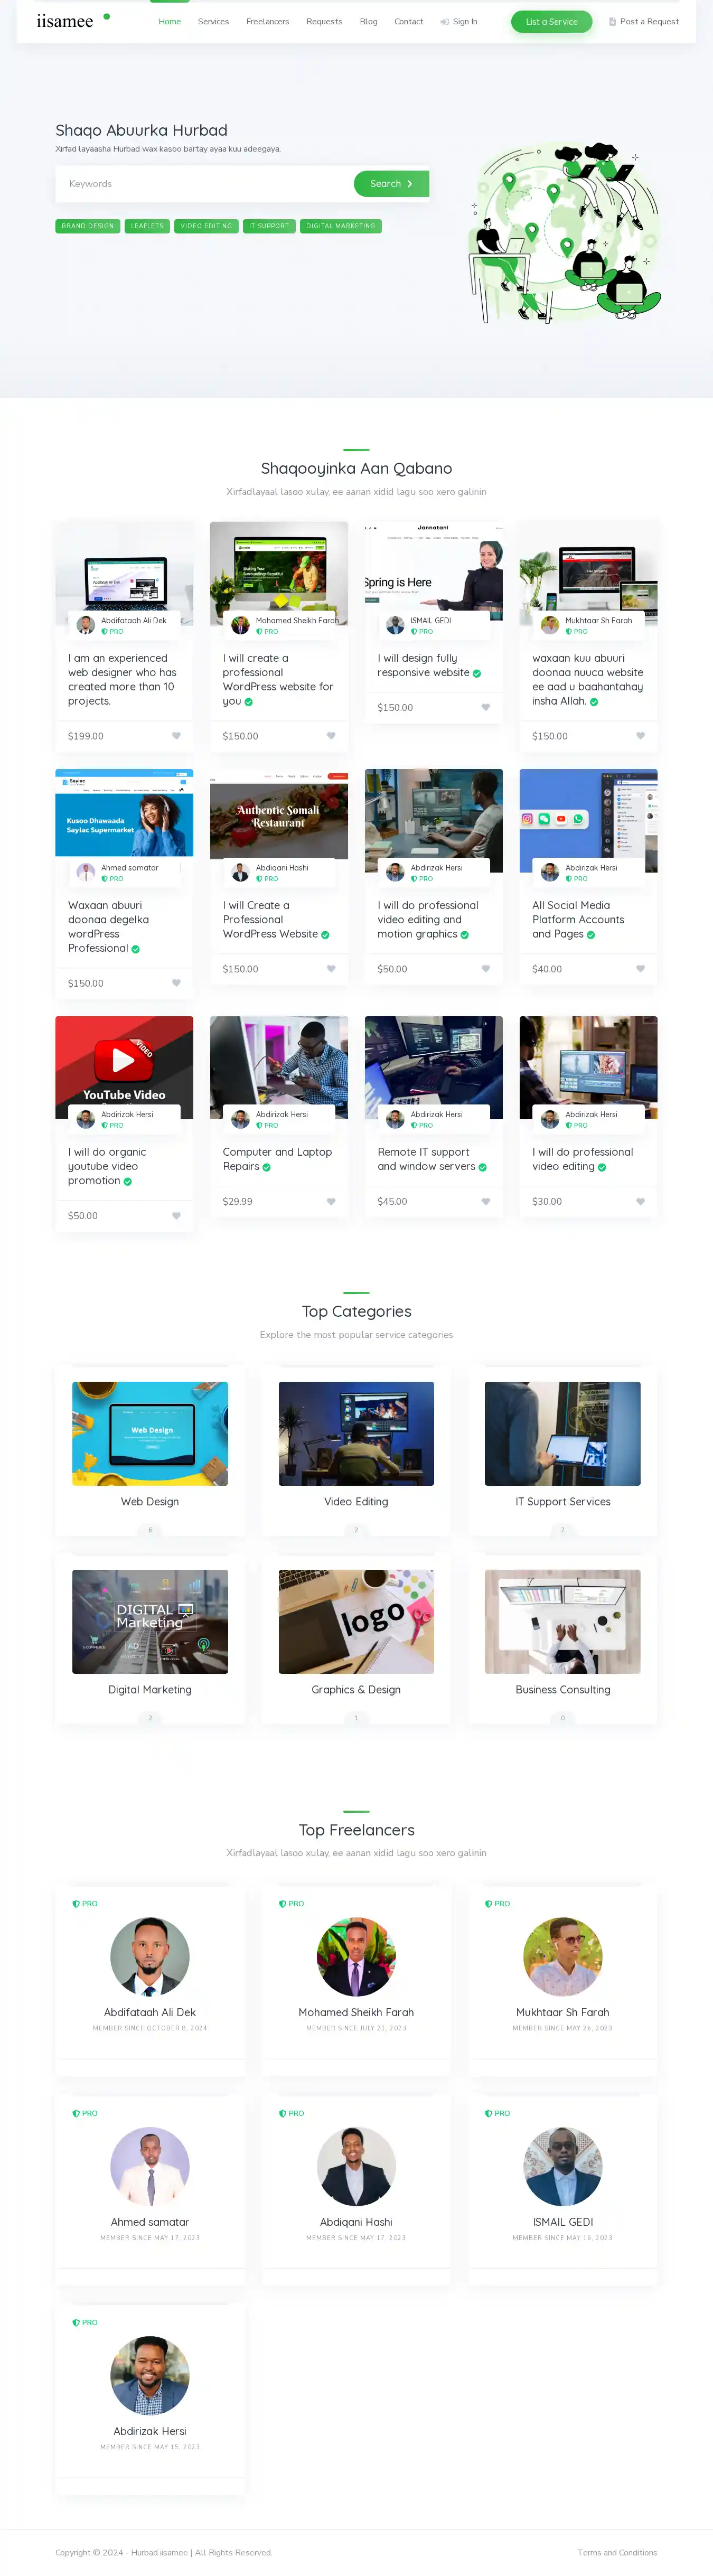
Task: Click heart on $50.00 video editing motion graphics
Action: click(x=486, y=969)
